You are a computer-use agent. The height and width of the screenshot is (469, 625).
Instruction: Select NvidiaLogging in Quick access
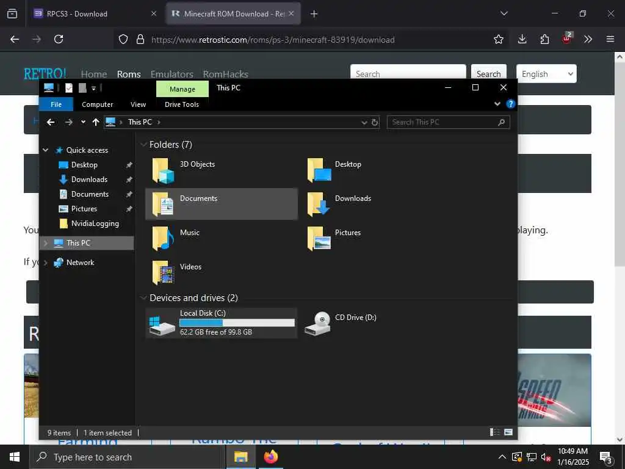point(95,224)
